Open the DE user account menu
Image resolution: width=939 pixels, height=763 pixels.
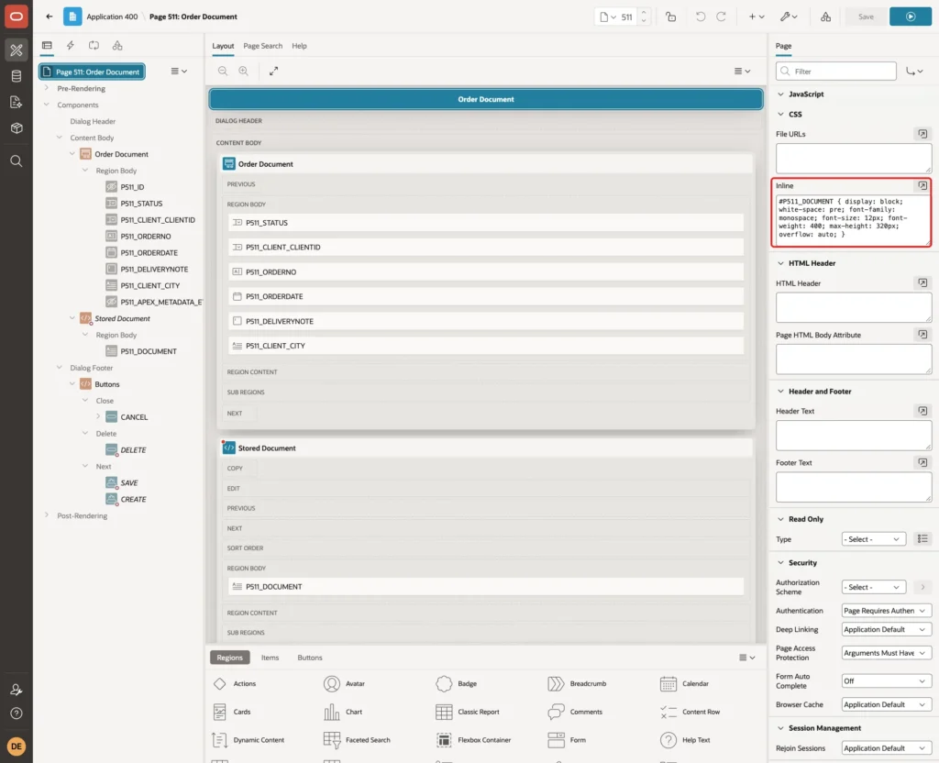pos(17,746)
